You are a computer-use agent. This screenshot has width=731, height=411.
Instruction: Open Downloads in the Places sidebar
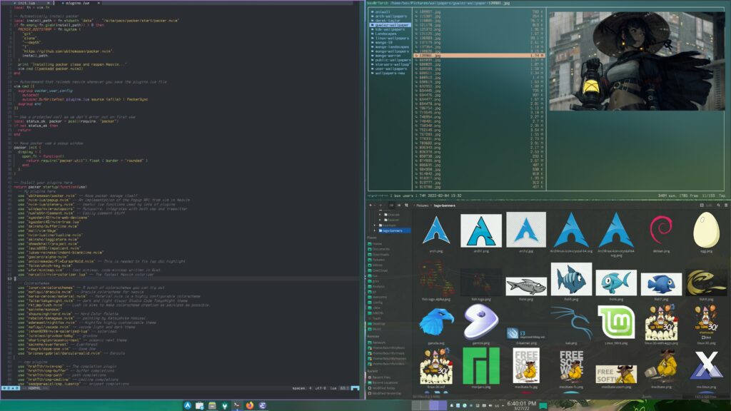click(x=380, y=254)
